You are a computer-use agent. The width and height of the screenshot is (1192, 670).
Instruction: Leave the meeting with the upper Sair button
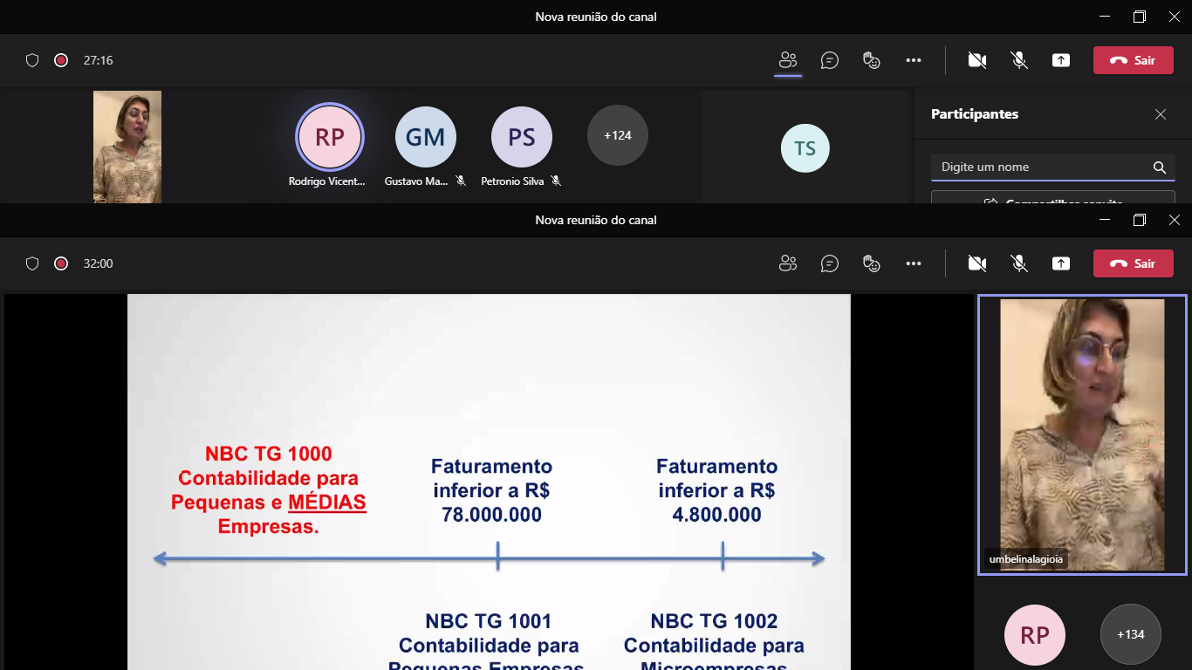(1133, 60)
